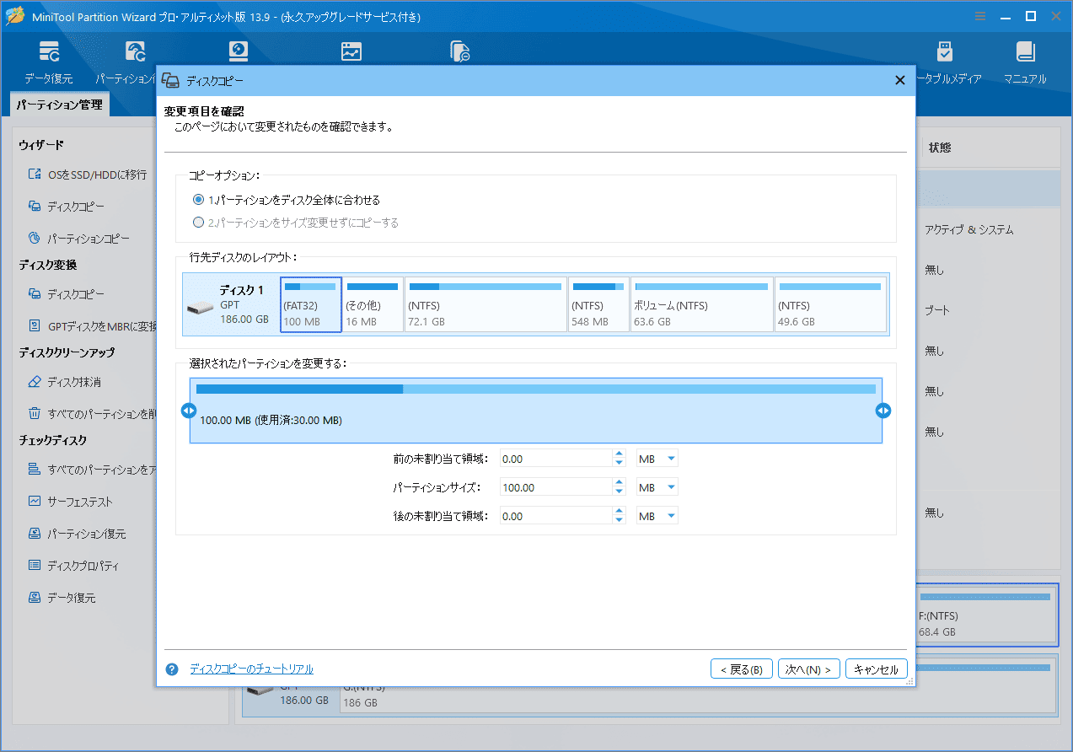Run Surface Test from sidebar

[71, 502]
